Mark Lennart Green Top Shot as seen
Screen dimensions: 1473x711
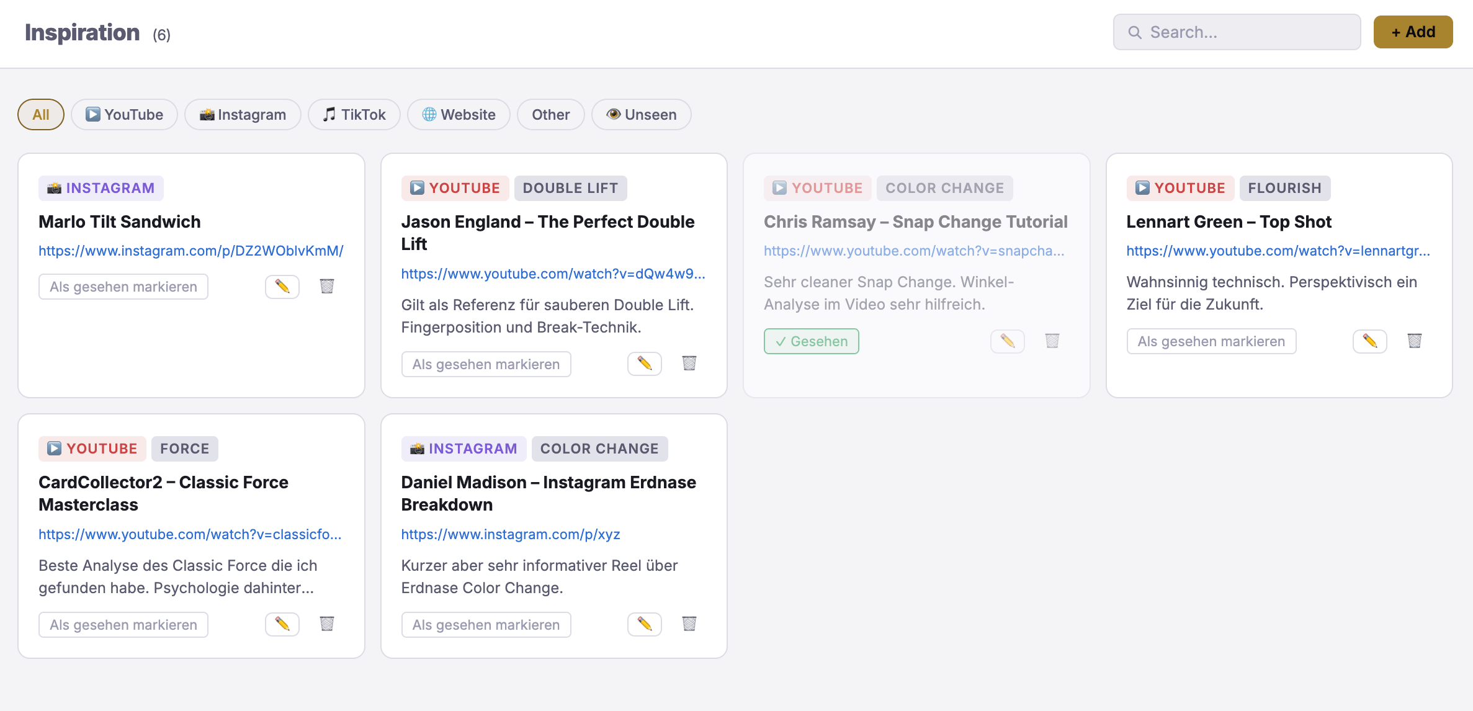[x=1211, y=341]
